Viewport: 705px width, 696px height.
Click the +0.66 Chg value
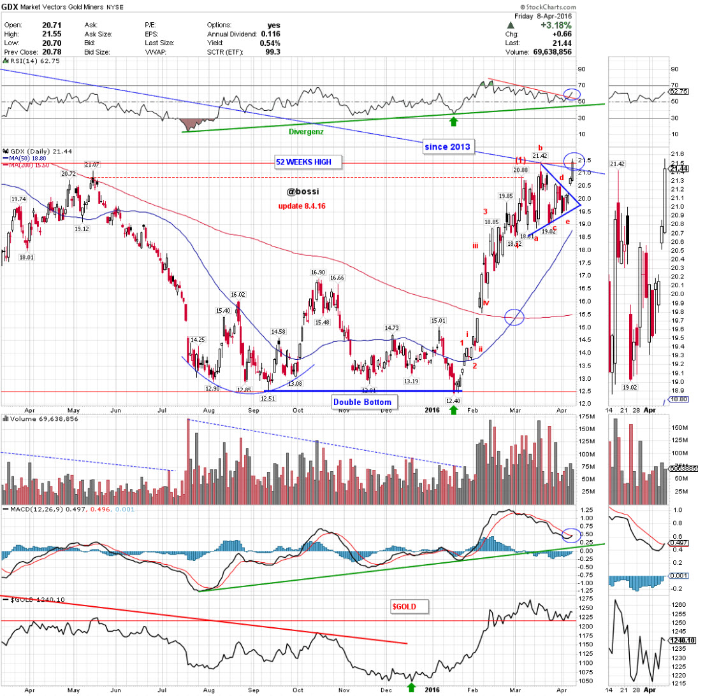(562, 34)
